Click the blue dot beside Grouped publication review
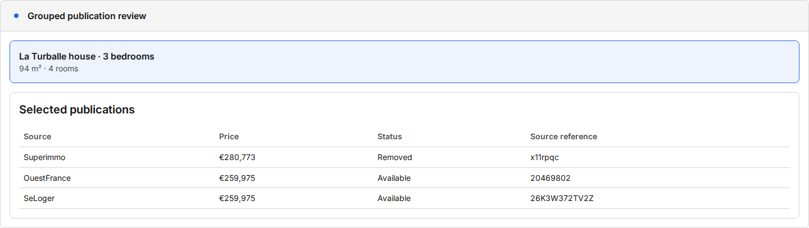The height and width of the screenshot is (228, 809). (16, 16)
